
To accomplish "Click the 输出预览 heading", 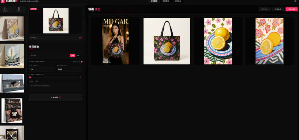I will coord(94,9).
